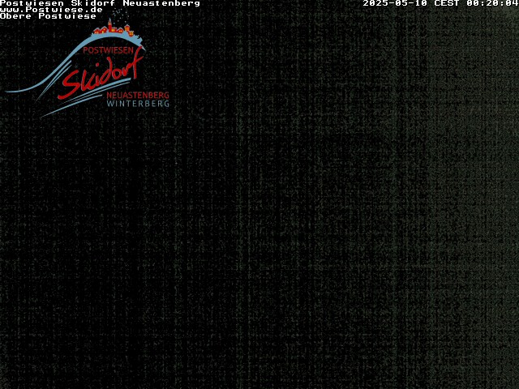Click the red 'POSTWIESEN' word in the logo
519x389 pixels.
[108, 50]
